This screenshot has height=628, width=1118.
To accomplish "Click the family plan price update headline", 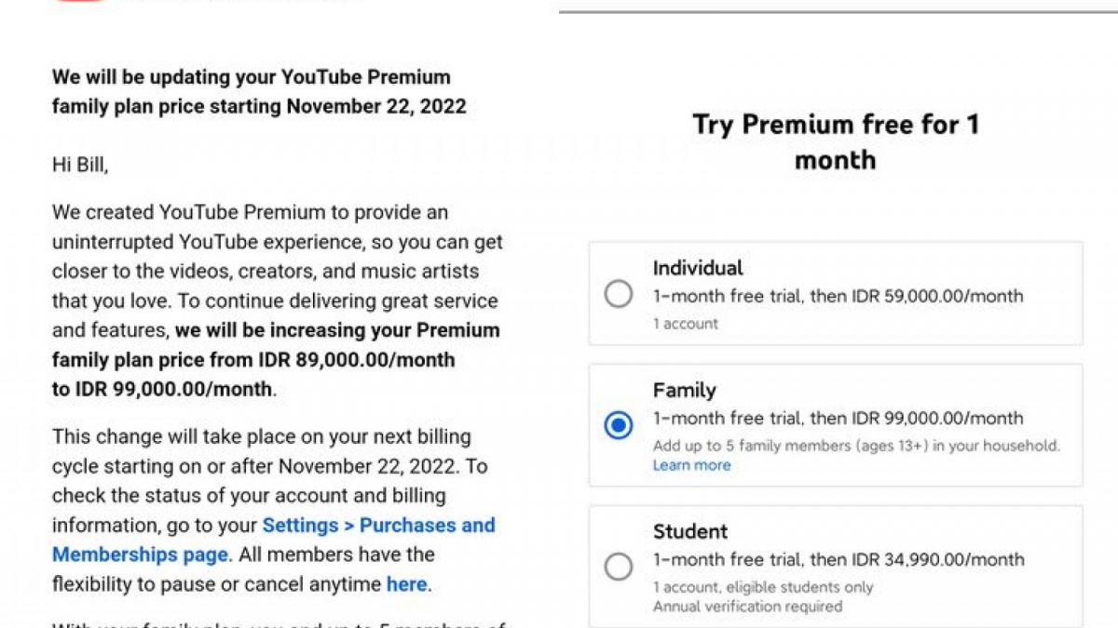I will [252, 91].
